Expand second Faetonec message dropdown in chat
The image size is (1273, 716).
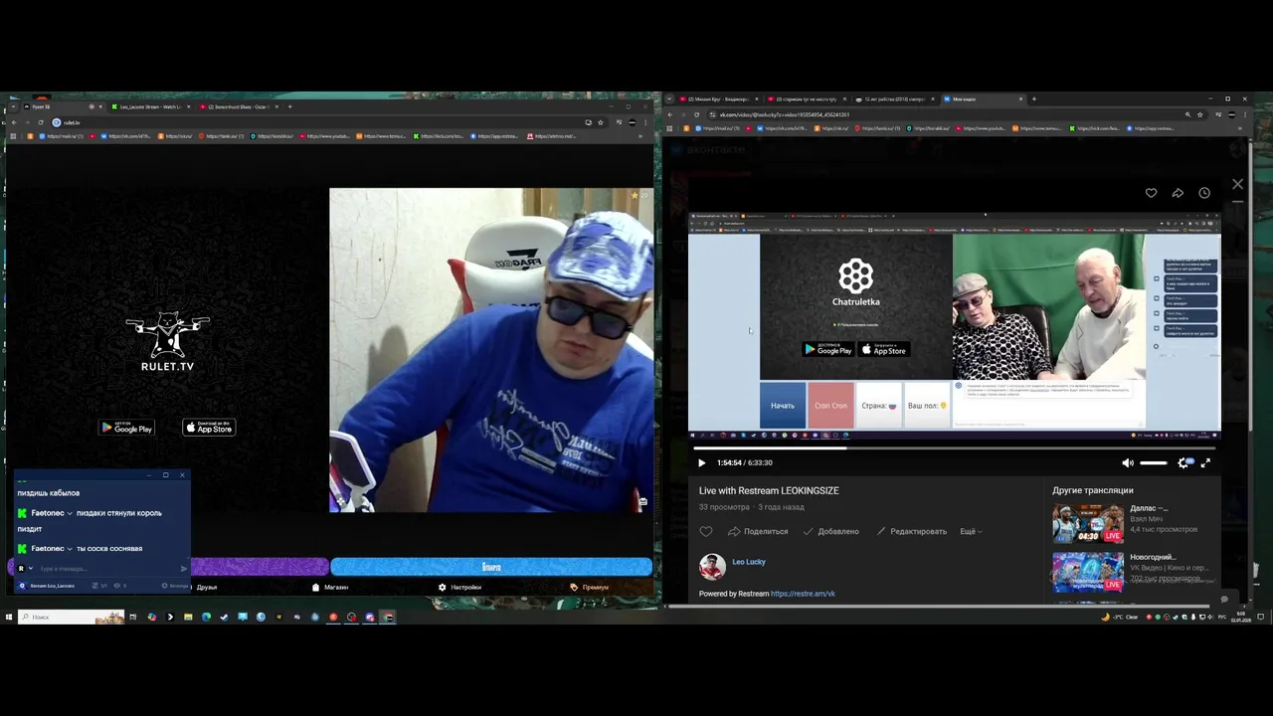pyautogui.click(x=70, y=549)
